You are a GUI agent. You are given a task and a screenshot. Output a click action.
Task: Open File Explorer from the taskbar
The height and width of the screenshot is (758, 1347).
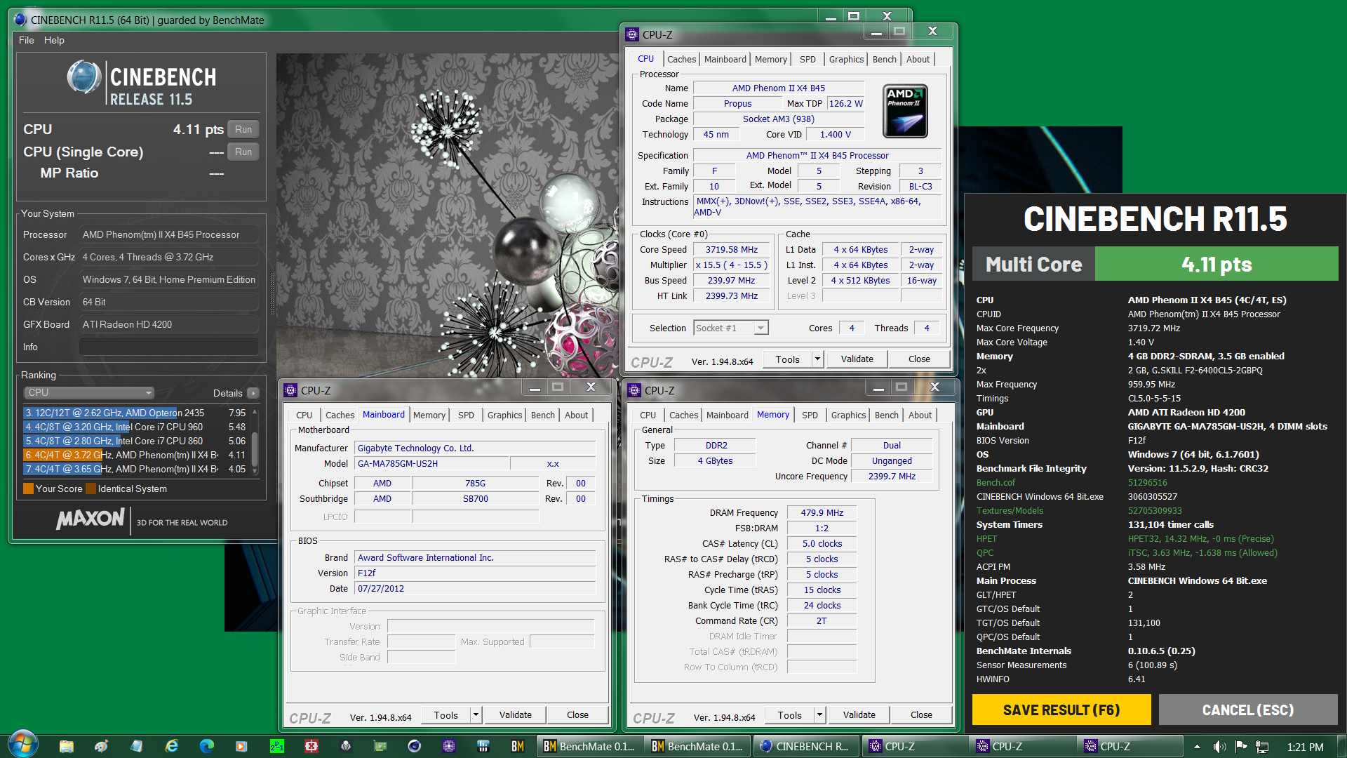click(x=67, y=746)
